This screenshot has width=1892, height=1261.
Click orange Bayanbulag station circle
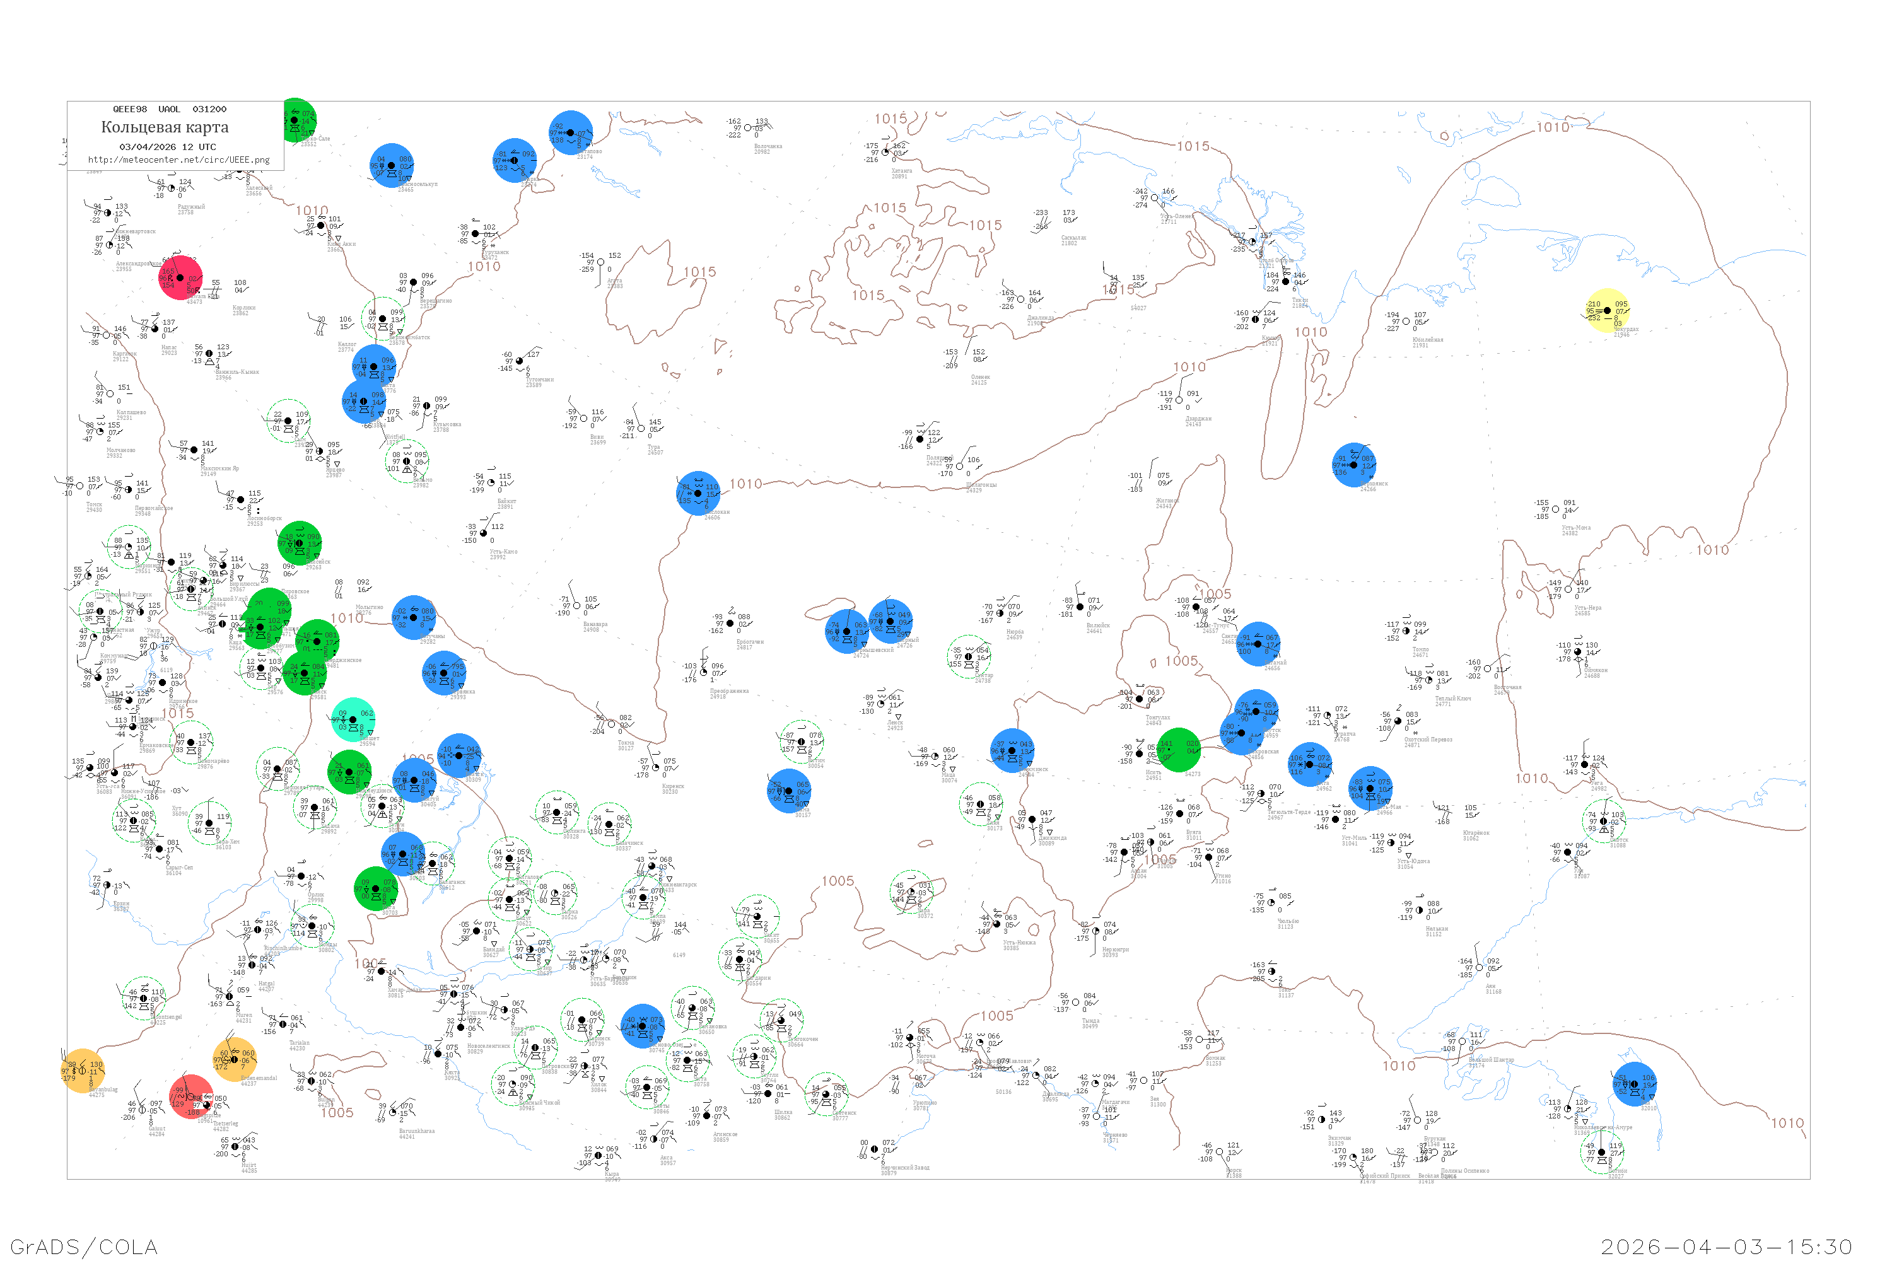click(81, 1071)
